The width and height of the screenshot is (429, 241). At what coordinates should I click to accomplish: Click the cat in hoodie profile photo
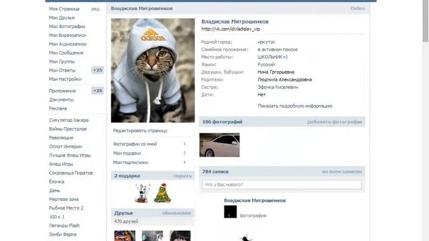(x=153, y=70)
